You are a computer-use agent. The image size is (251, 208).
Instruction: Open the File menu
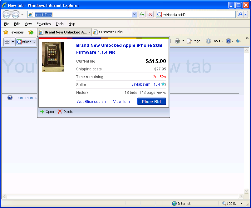pyautogui.click(x=7, y=24)
